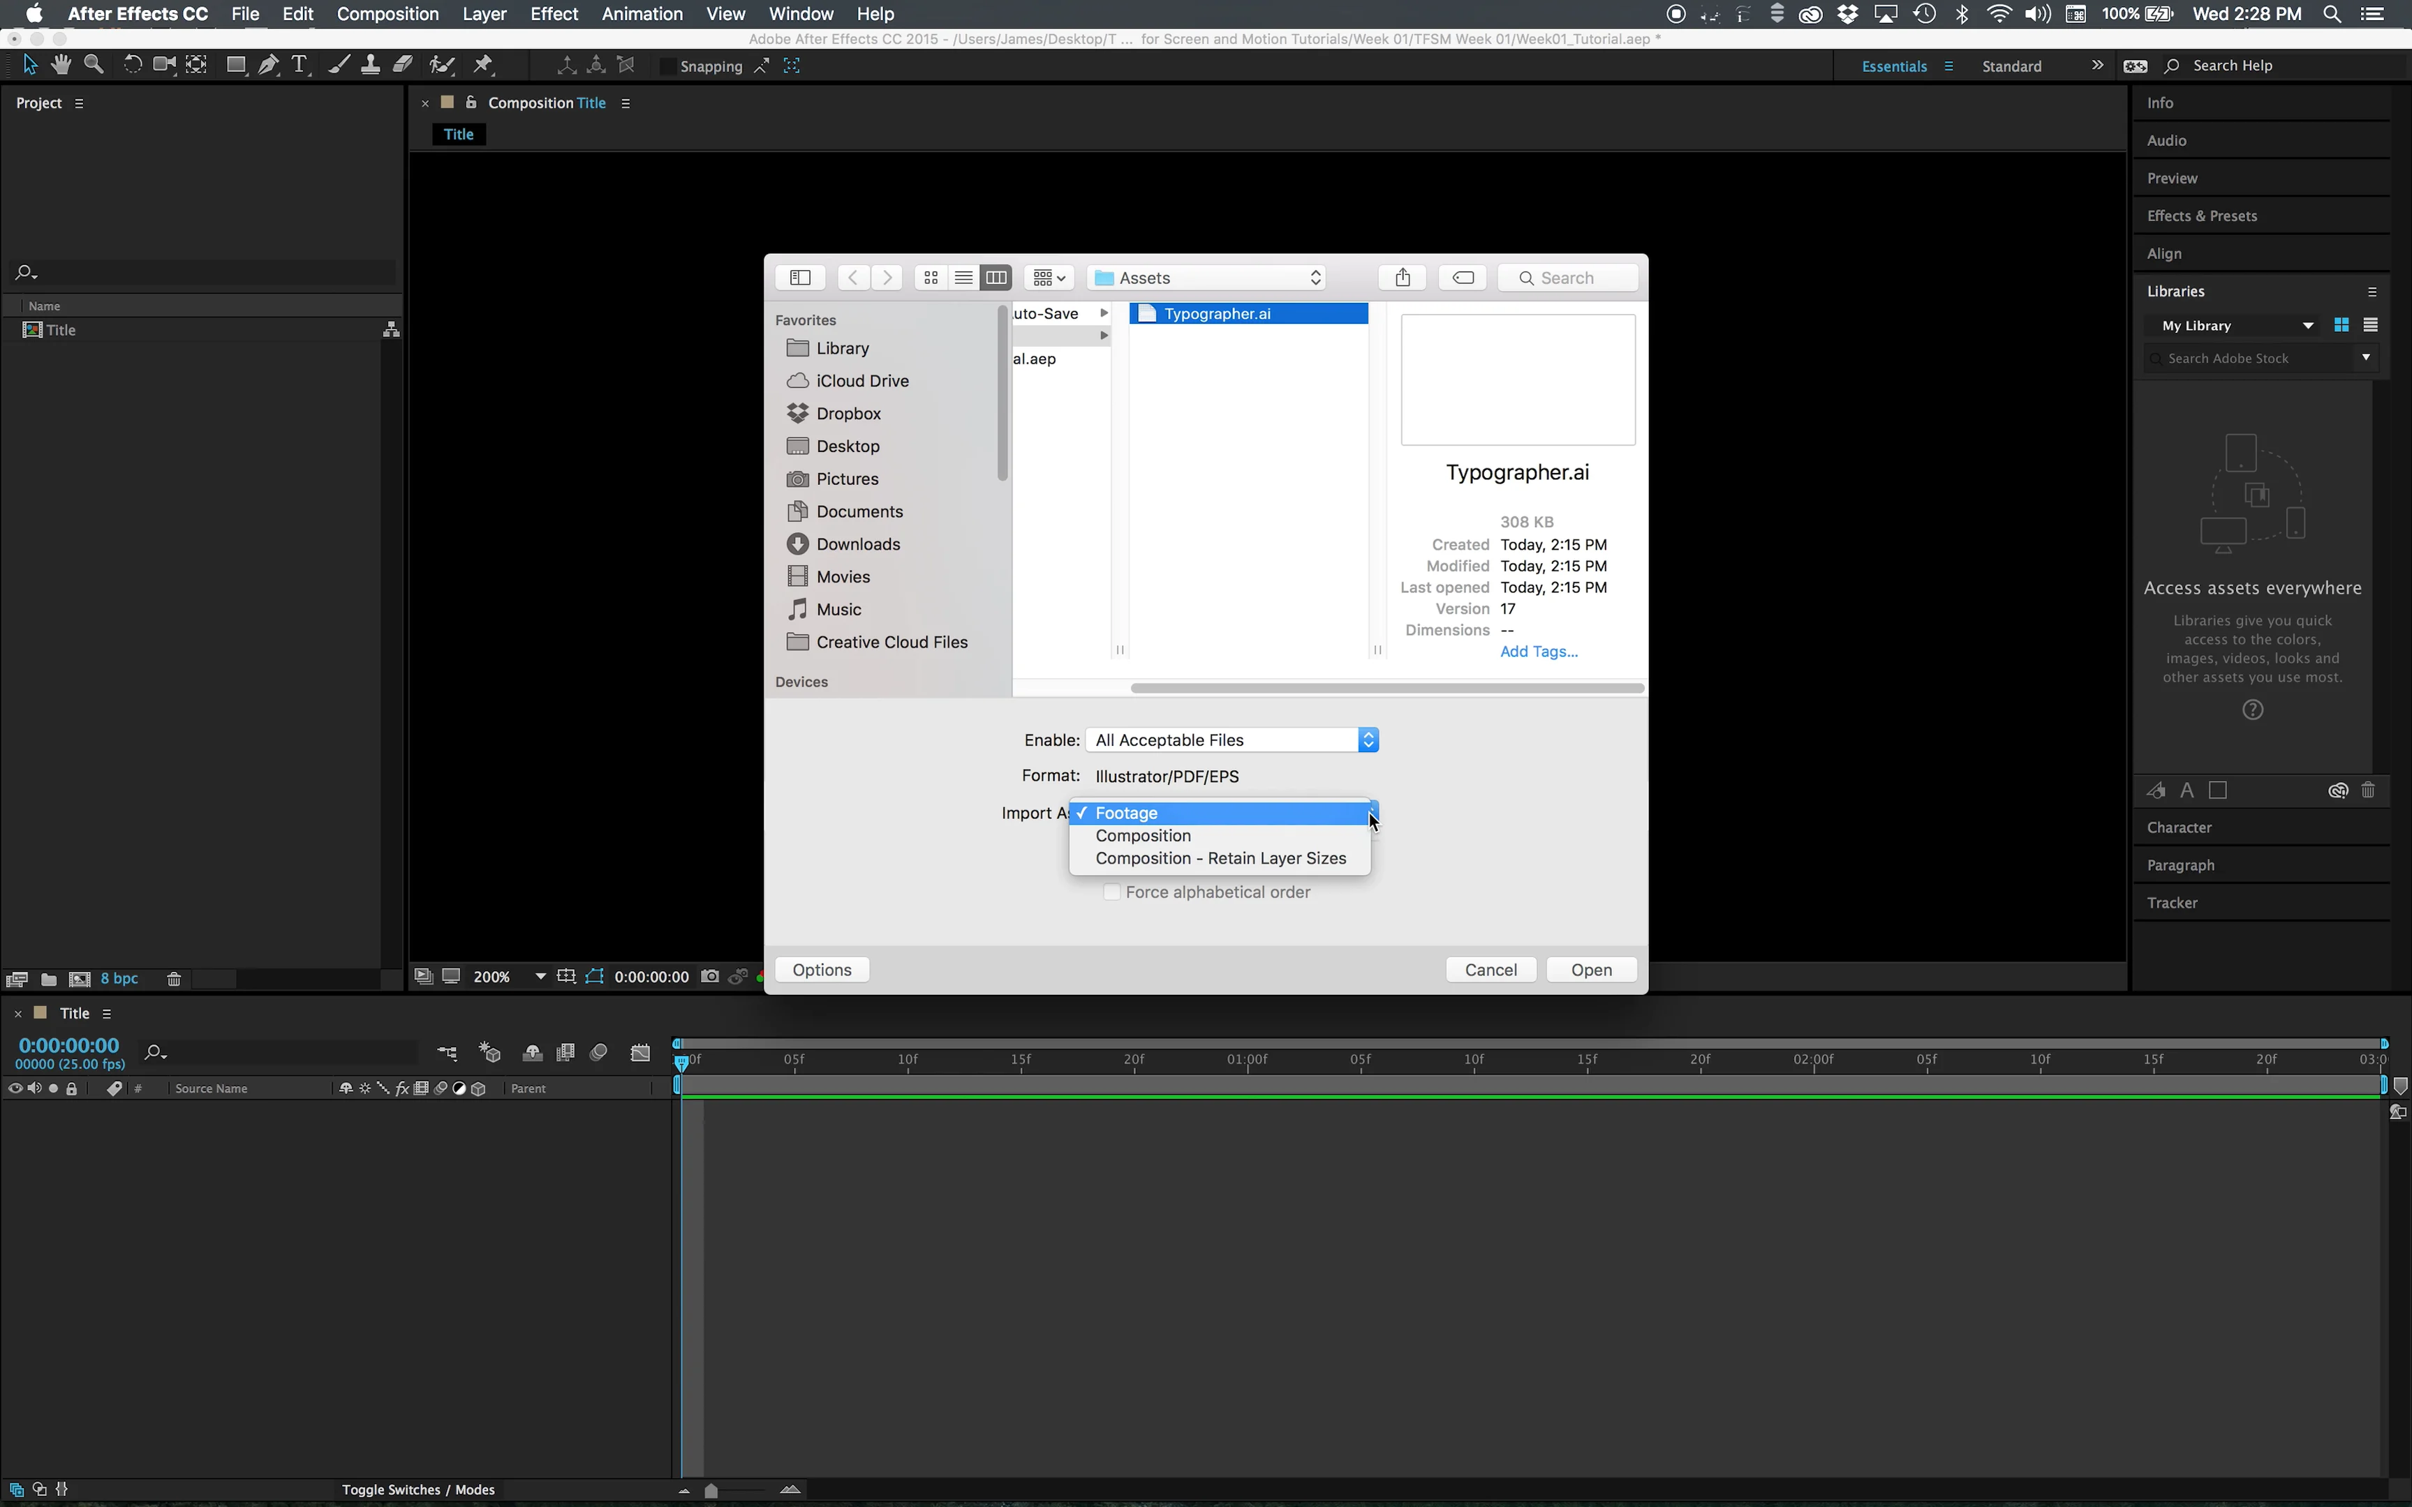Open the Assets folder location dropdown

click(1206, 277)
